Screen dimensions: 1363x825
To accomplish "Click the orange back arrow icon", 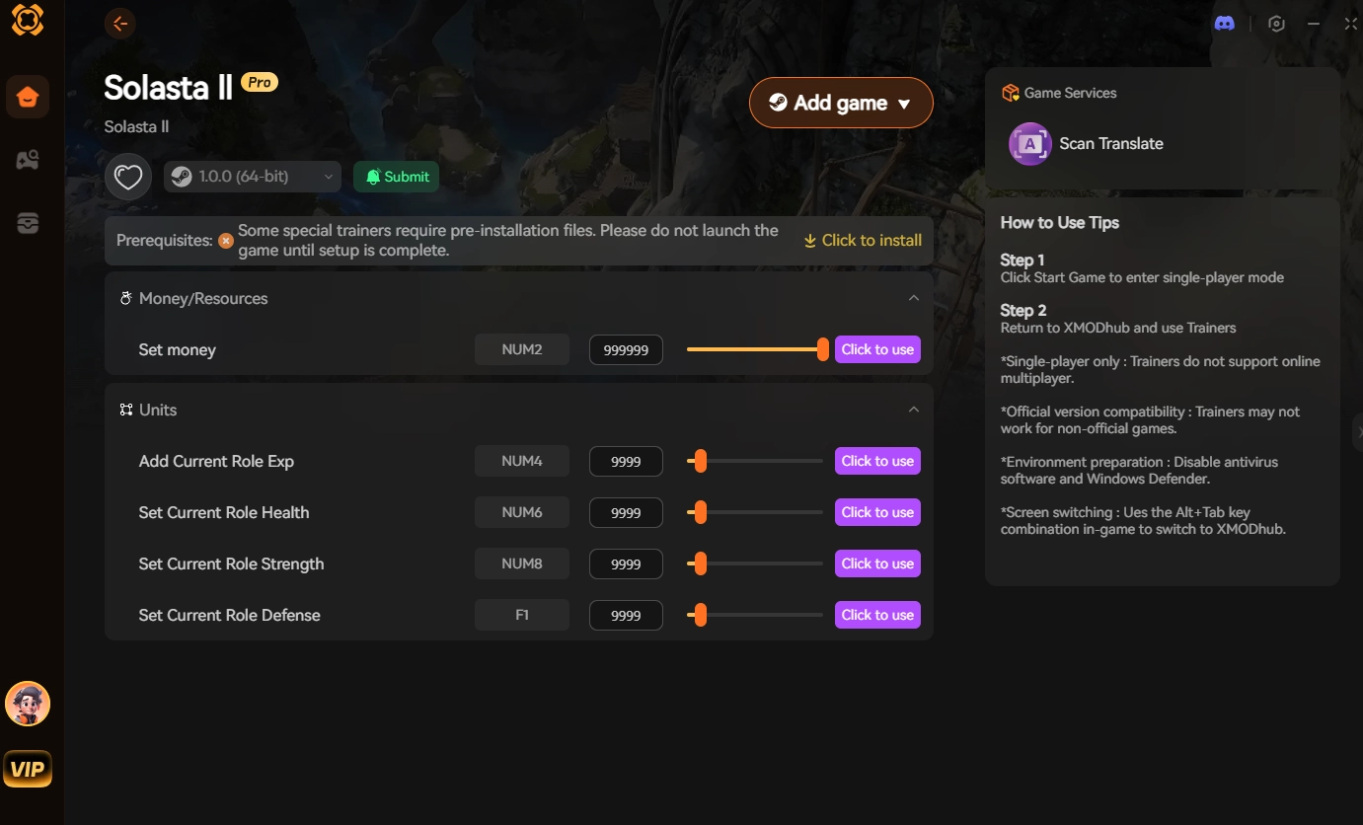I will (x=120, y=24).
